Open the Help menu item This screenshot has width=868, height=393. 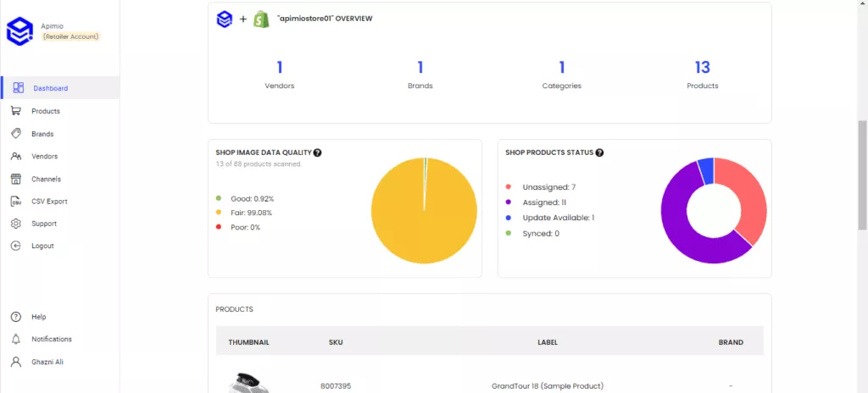click(x=38, y=317)
